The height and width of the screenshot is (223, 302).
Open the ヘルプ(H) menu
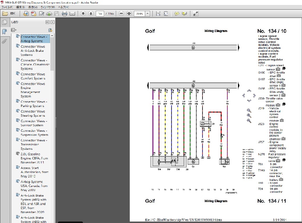click(63, 7)
